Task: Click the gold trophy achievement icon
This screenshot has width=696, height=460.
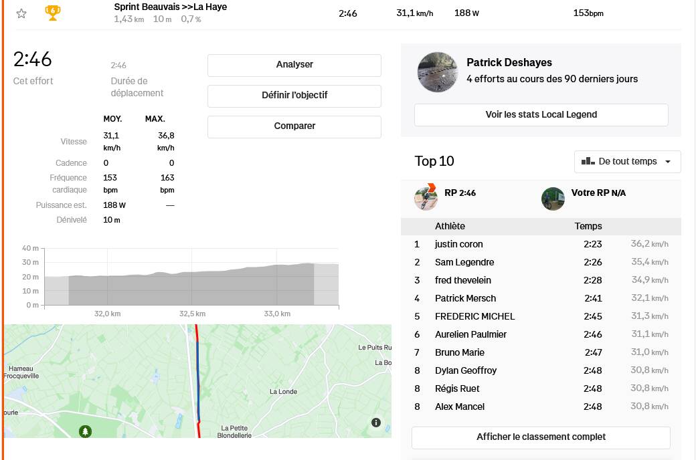Action: [x=52, y=13]
